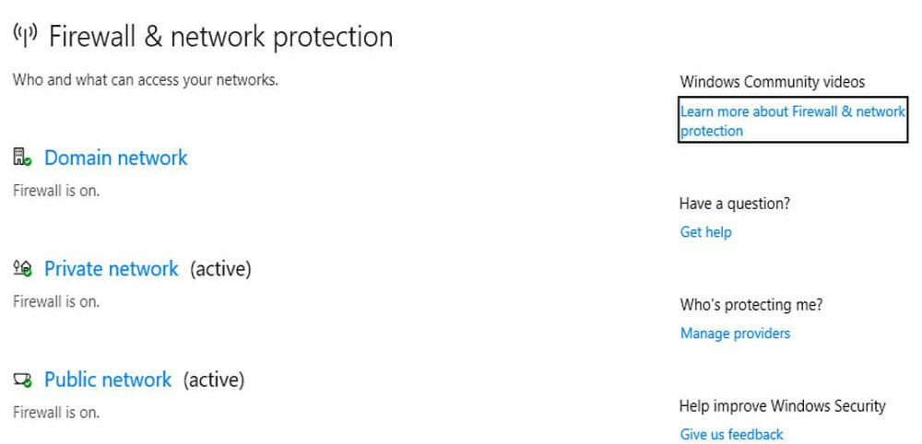
Task: Open the Private network settings
Action: pos(112,268)
